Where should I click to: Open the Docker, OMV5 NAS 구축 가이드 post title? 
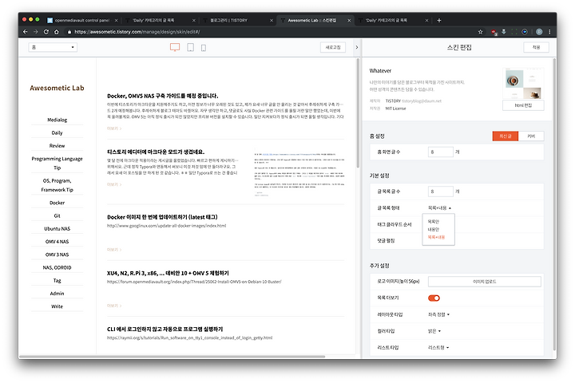(x=162, y=96)
